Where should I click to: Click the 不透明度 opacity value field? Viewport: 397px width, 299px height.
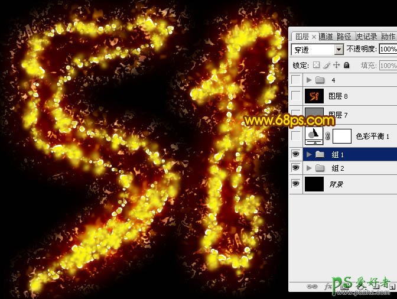pos(388,50)
